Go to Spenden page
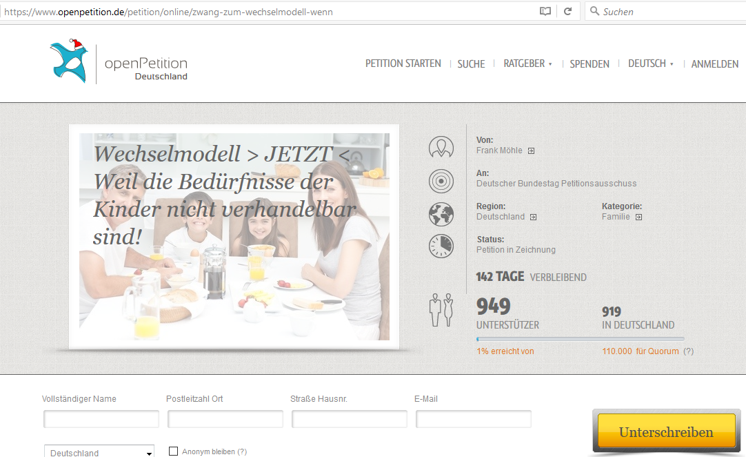 click(x=589, y=64)
